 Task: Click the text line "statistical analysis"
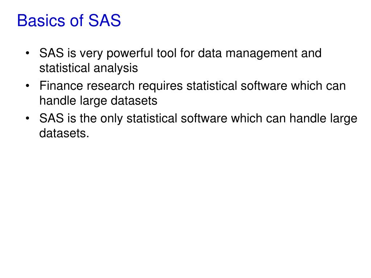point(88,68)
